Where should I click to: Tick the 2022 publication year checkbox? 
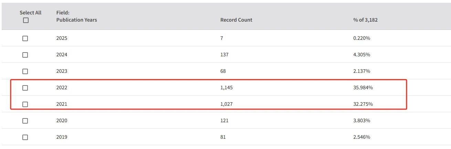[x=25, y=88]
